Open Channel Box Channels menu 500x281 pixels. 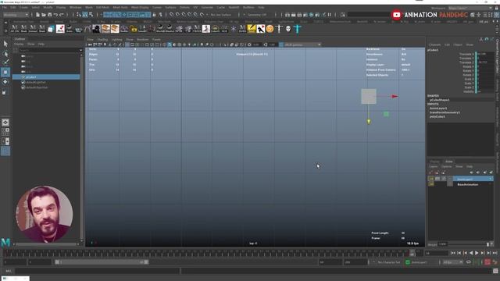click(x=434, y=45)
